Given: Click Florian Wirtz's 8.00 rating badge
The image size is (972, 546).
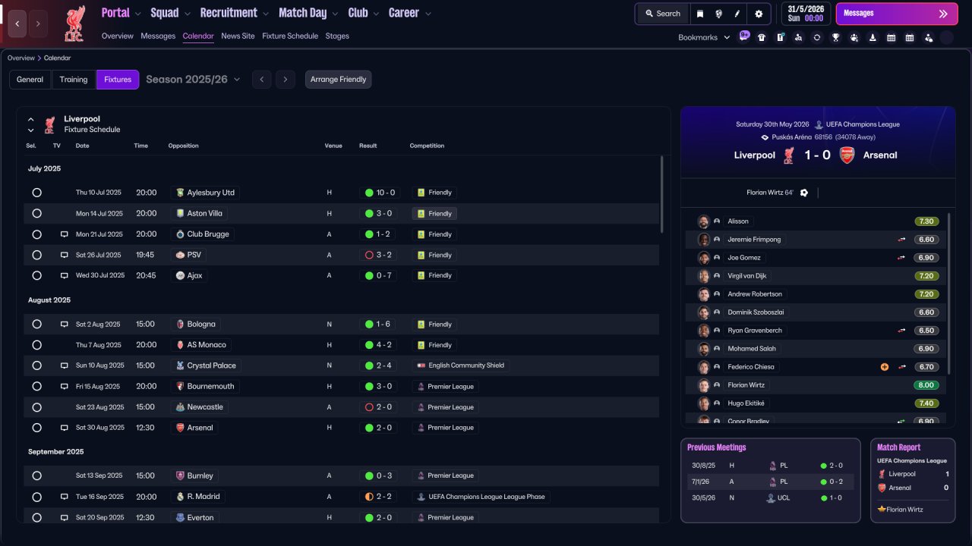Looking at the screenshot, I should coord(926,385).
